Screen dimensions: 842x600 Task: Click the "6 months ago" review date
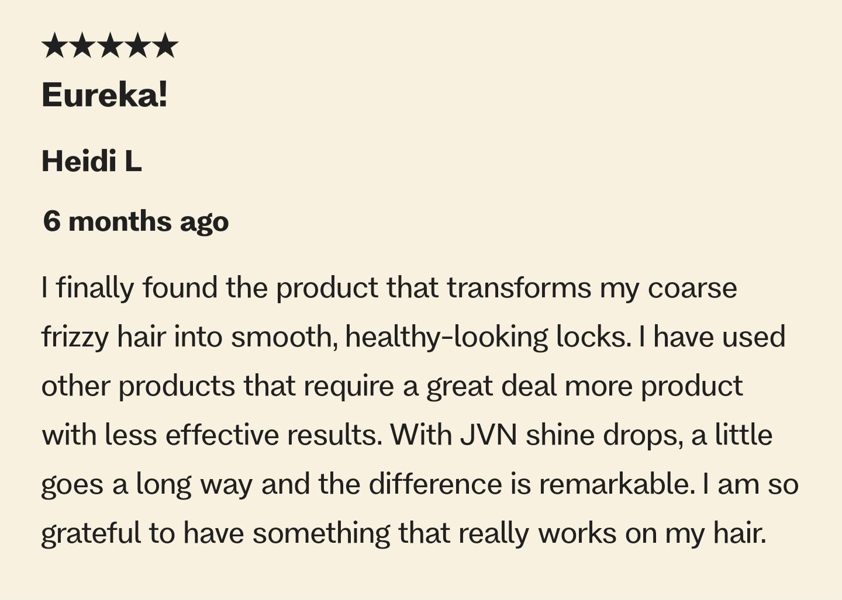pyautogui.click(x=136, y=221)
